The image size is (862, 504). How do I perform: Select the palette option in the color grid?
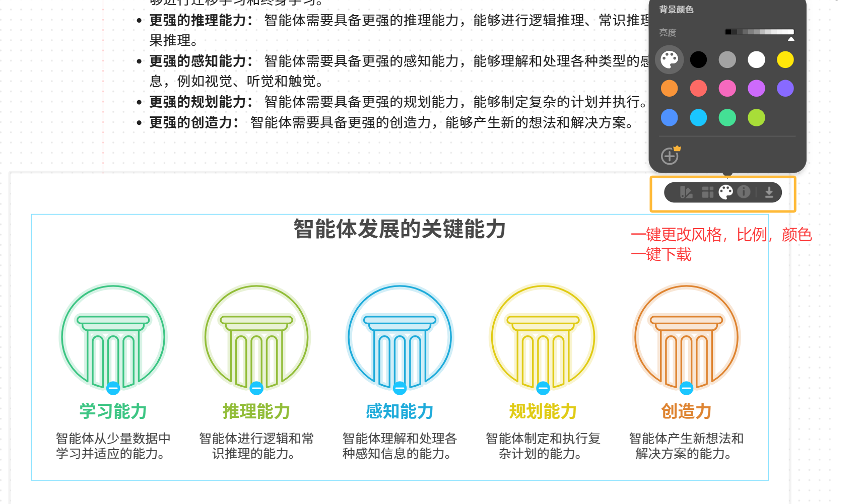pyautogui.click(x=669, y=60)
